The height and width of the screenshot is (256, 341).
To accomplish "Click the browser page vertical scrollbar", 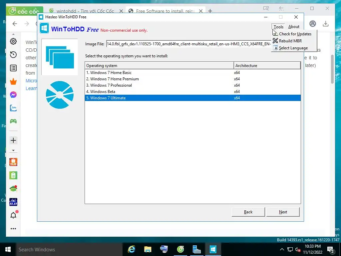I will [x=332, y=69].
